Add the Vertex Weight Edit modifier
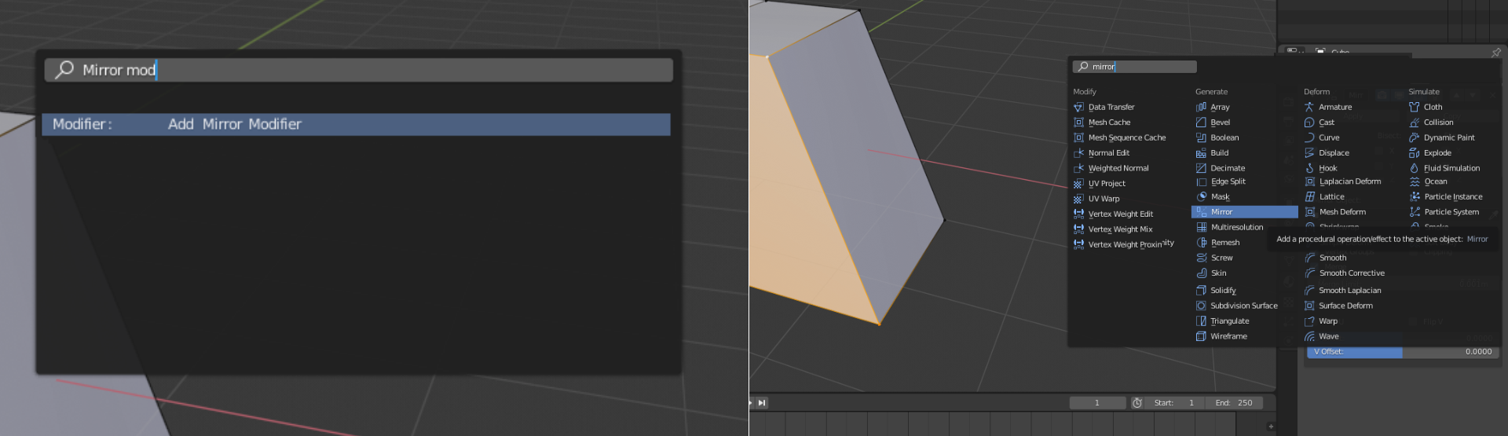Viewport: 1508px width, 436px height. coord(1113,214)
